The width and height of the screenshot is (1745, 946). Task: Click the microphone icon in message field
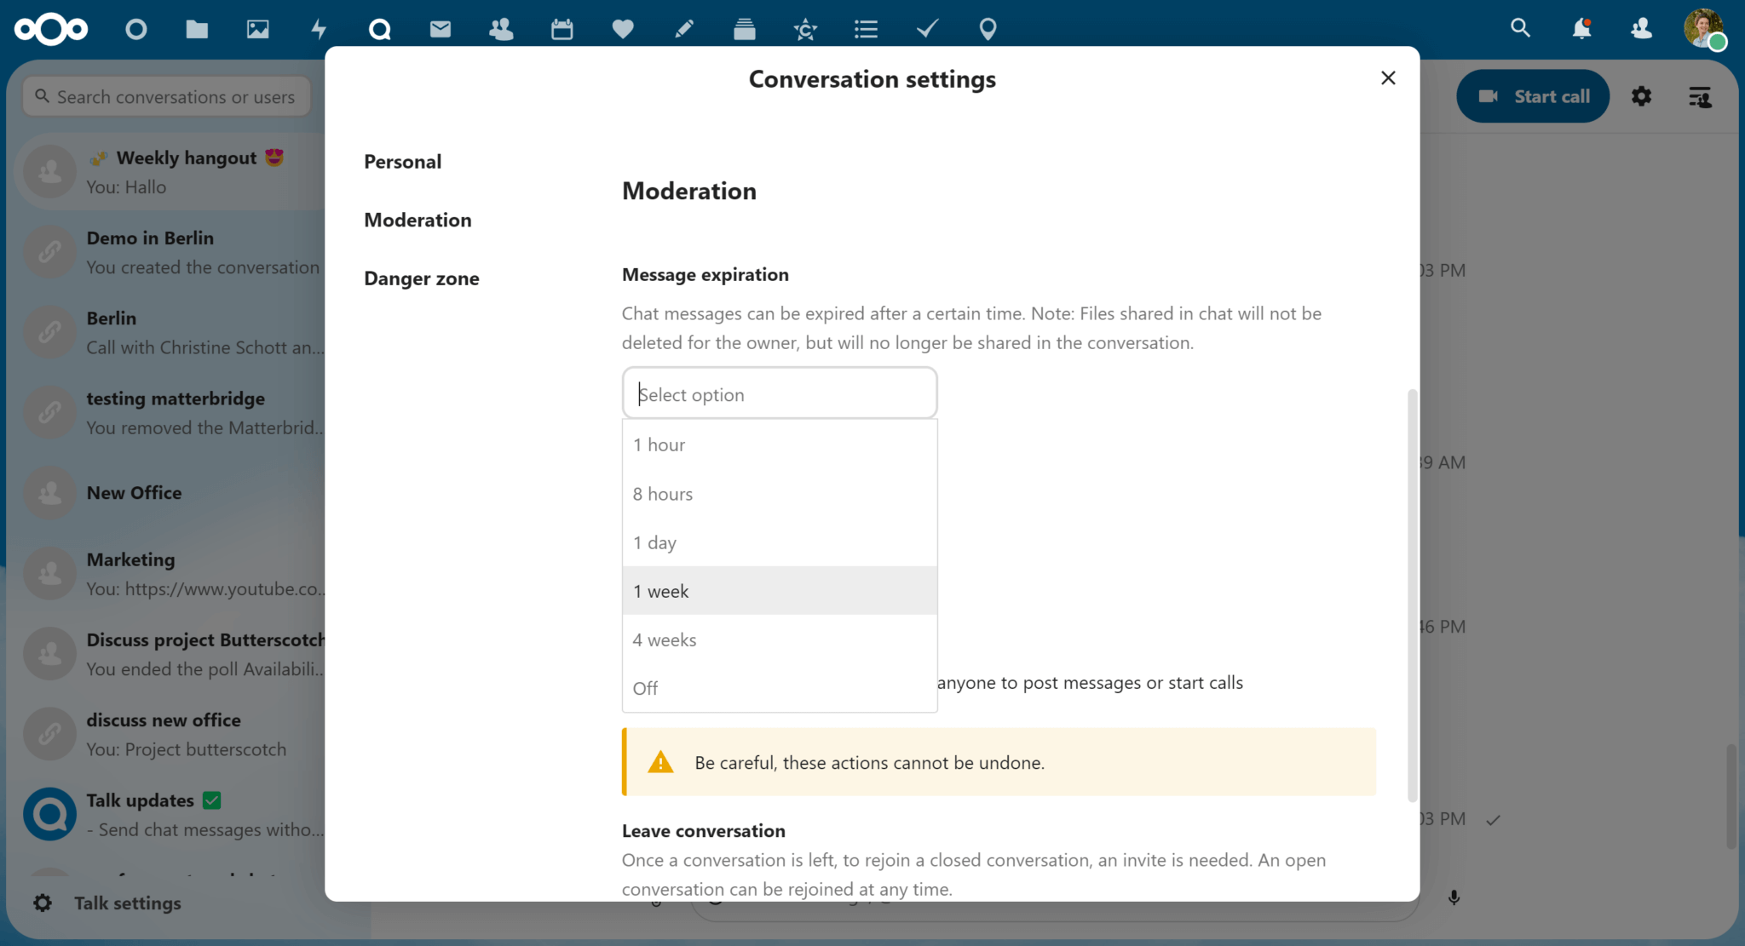pyautogui.click(x=1454, y=897)
